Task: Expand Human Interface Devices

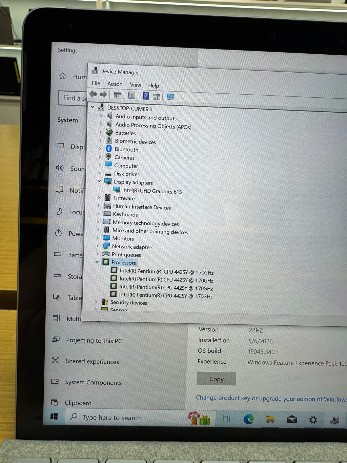Action: coord(99,206)
